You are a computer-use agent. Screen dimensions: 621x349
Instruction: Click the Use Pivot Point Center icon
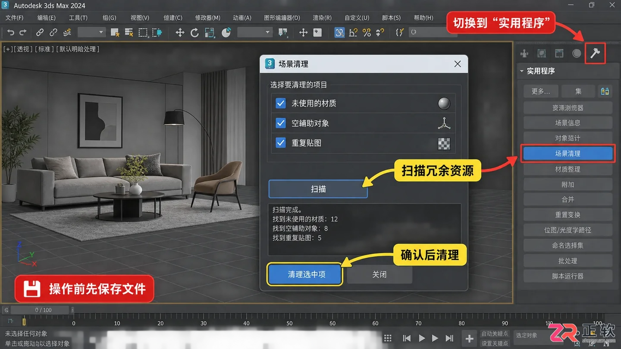tap(283, 32)
